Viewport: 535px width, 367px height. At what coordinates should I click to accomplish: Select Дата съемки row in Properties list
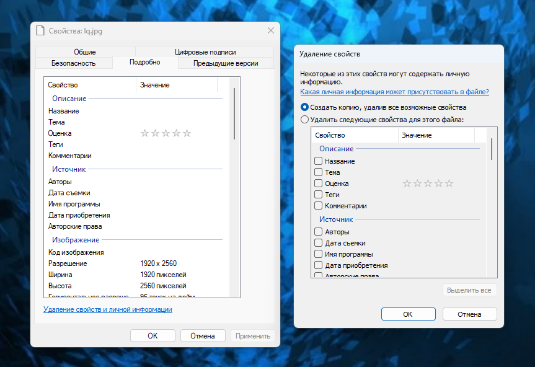pos(136,193)
